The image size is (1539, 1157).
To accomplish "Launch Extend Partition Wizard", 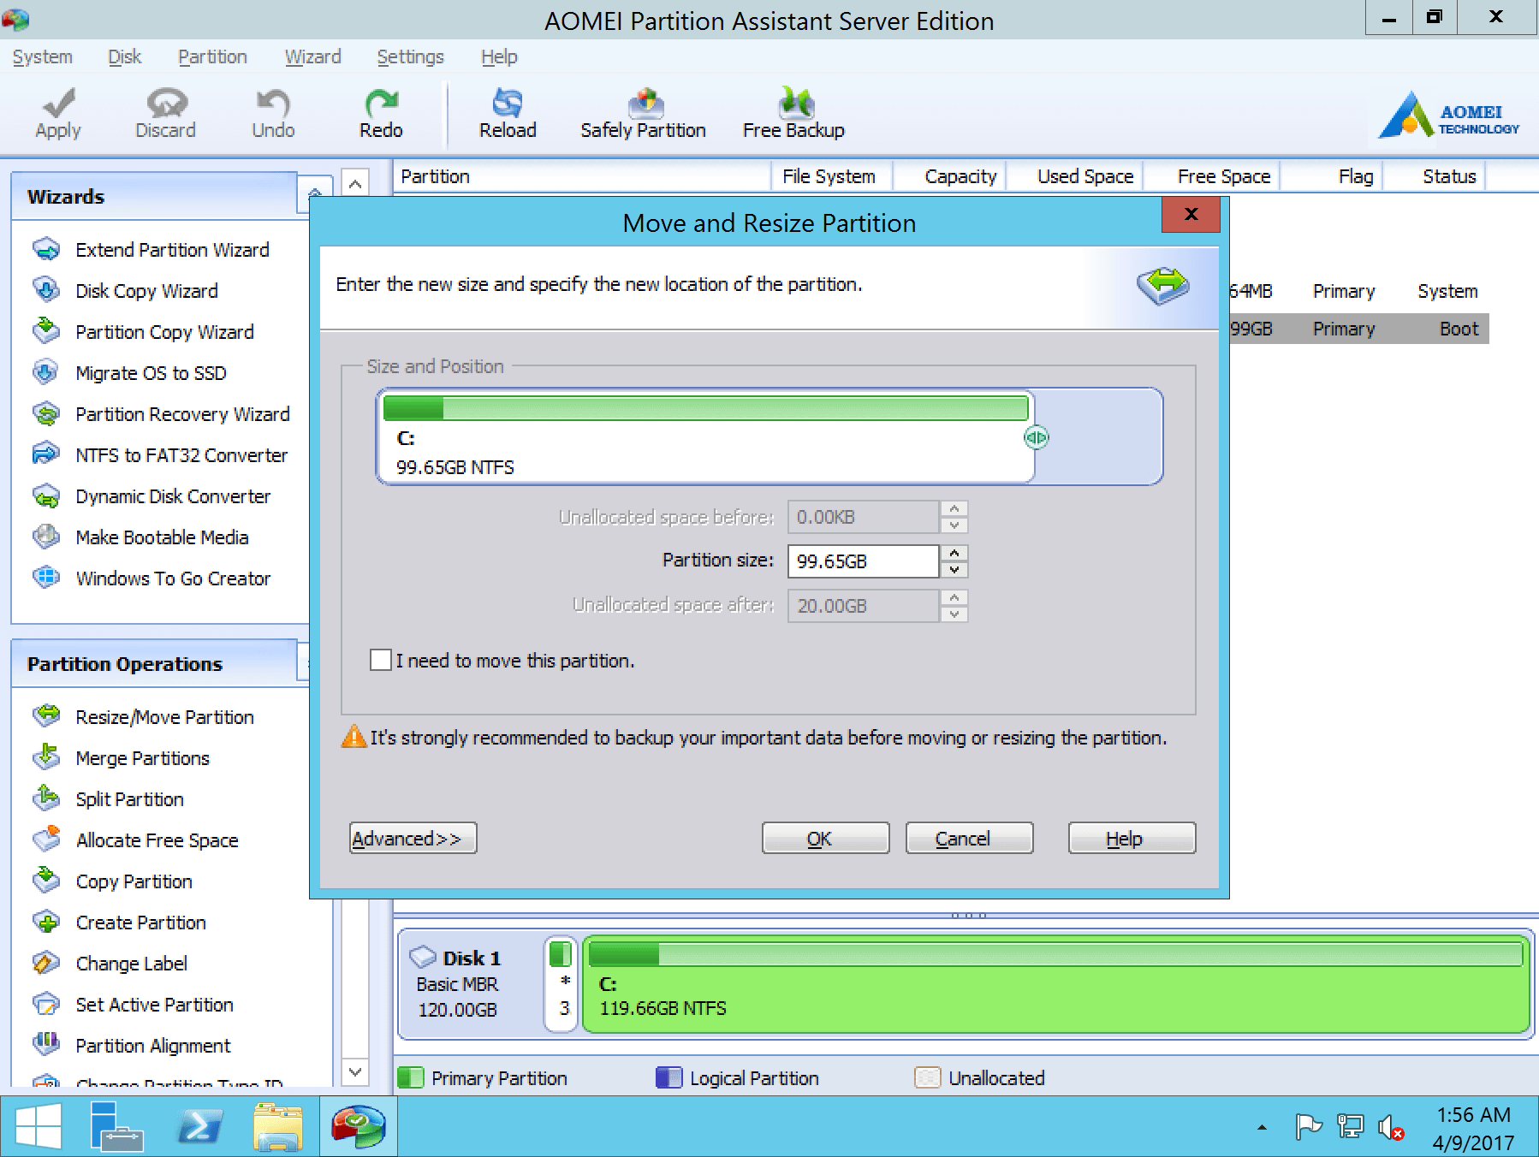I will (x=152, y=250).
